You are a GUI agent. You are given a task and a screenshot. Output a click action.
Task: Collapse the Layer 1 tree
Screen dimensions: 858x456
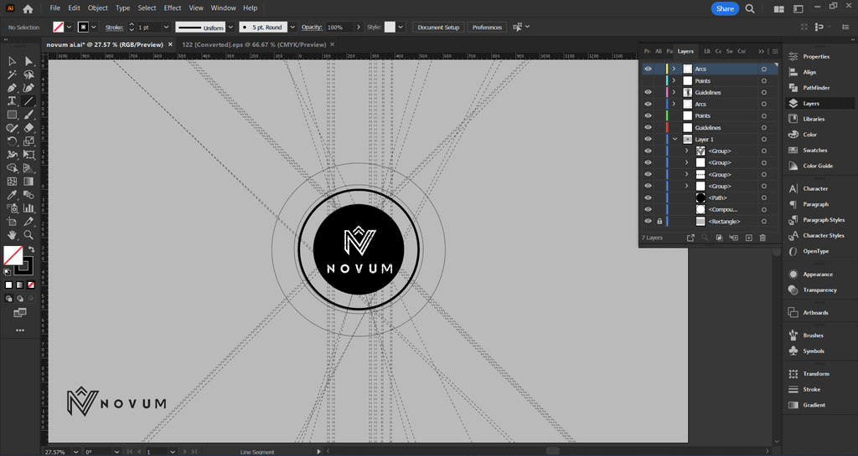(x=675, y=139)
